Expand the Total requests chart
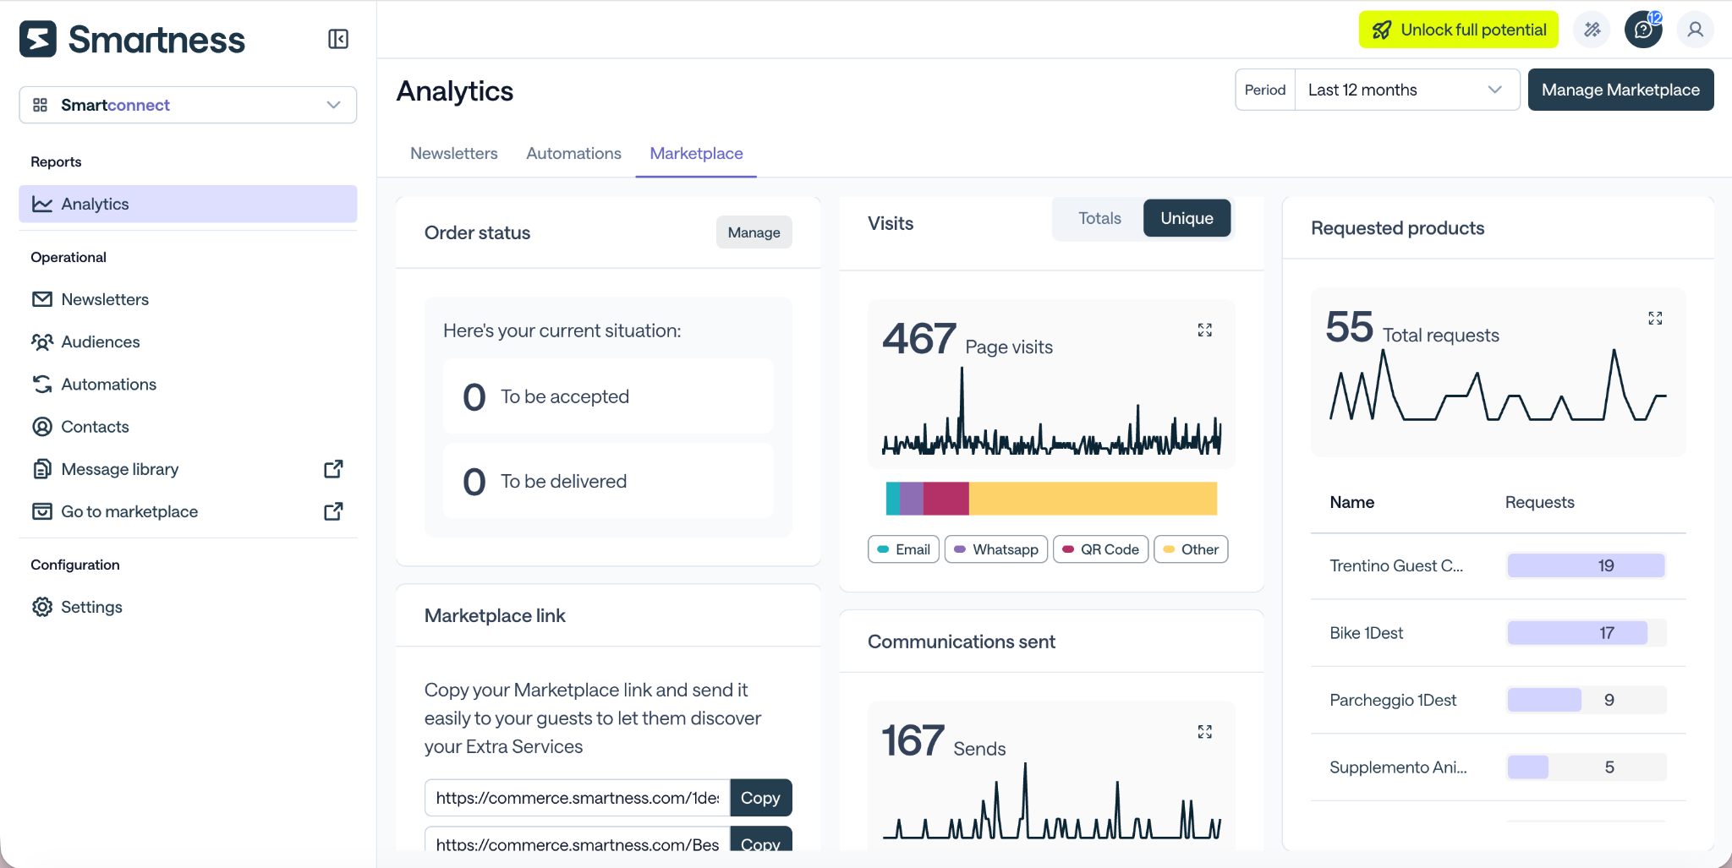Viewport: 1732px width, 868px height. [1655, 318]
